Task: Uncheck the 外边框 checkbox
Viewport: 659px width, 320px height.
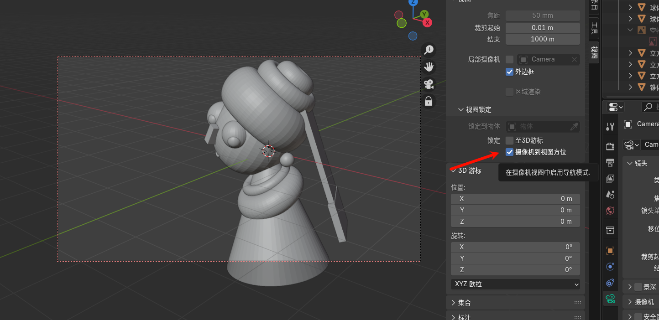Action: 510,72
